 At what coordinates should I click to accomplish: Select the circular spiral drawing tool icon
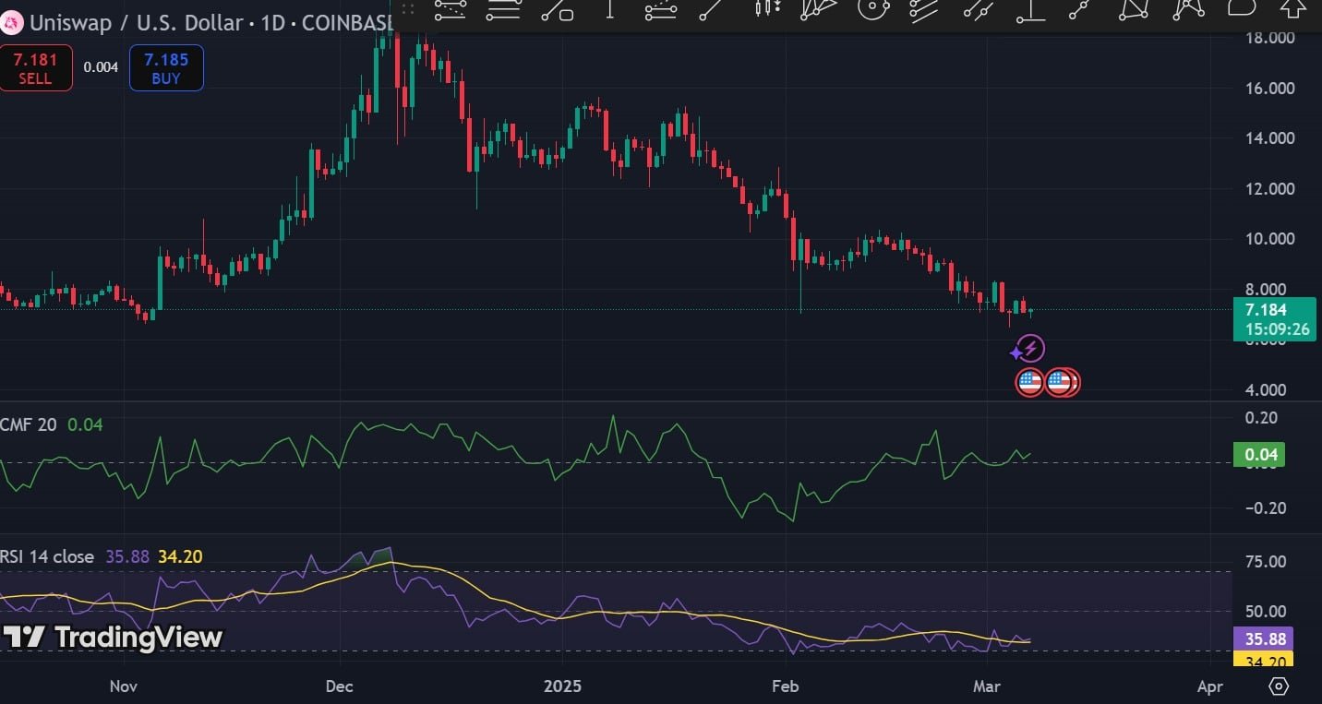872,9
